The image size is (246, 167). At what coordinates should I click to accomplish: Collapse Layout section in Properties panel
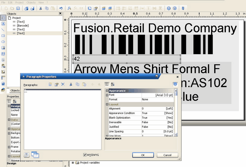pyautogui.click(x=9, y=156)
